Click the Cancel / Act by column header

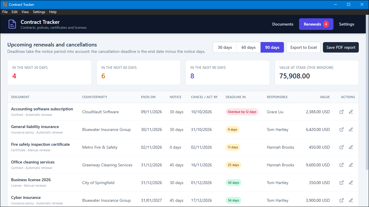click(204, 97)
